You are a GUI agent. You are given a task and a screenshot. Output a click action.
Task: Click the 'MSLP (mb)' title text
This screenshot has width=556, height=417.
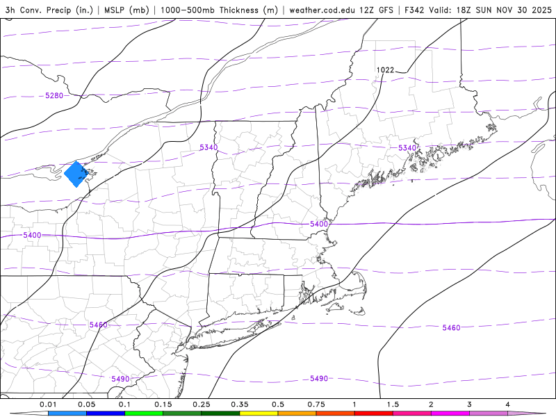(126, 10)
